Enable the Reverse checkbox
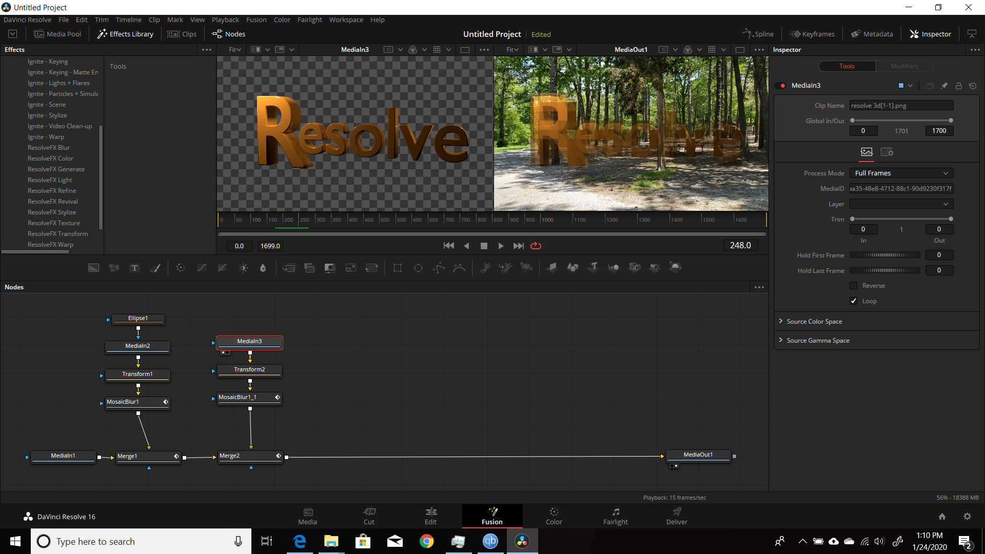 point(854,286)
